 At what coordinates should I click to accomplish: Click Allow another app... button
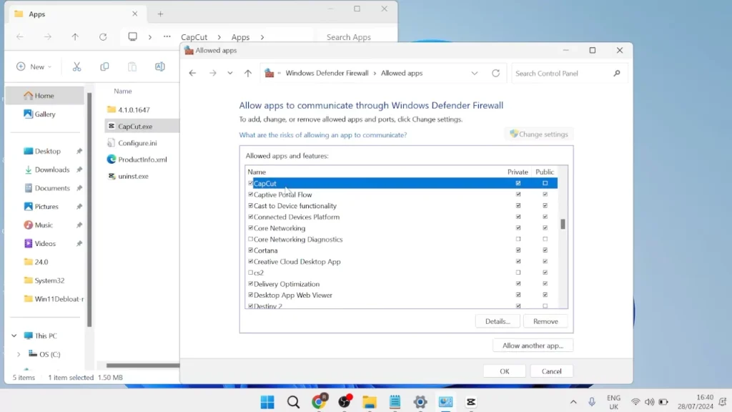pyautogui.click(x=533, y=345)
